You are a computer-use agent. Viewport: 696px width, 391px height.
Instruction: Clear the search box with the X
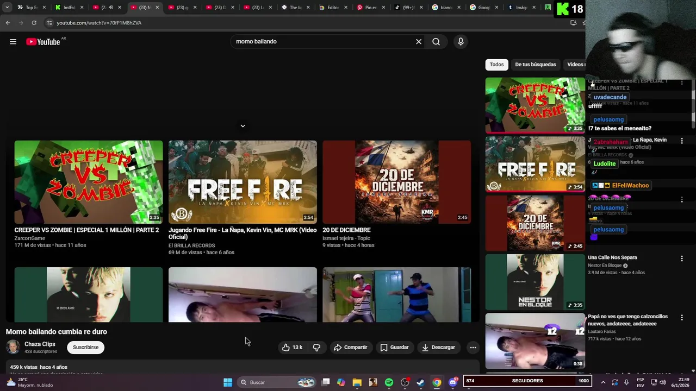pyautogui.click(x=419, y=42)
